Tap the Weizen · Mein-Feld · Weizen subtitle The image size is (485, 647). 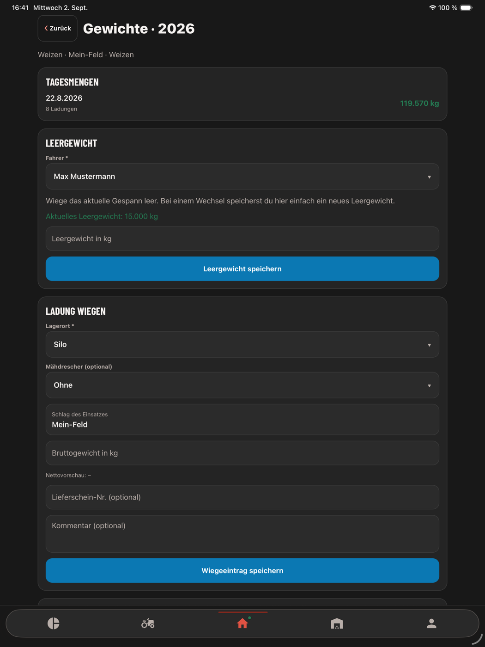pyautogui.click(x=86, y=55)
